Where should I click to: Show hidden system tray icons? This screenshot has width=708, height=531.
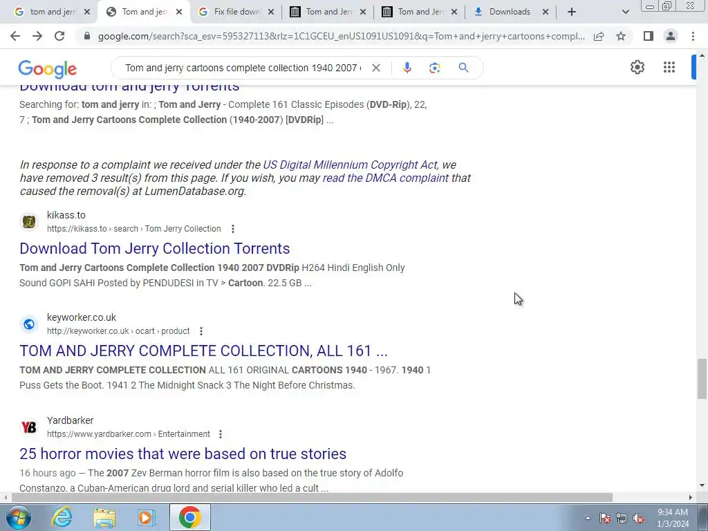pos(588,518)
